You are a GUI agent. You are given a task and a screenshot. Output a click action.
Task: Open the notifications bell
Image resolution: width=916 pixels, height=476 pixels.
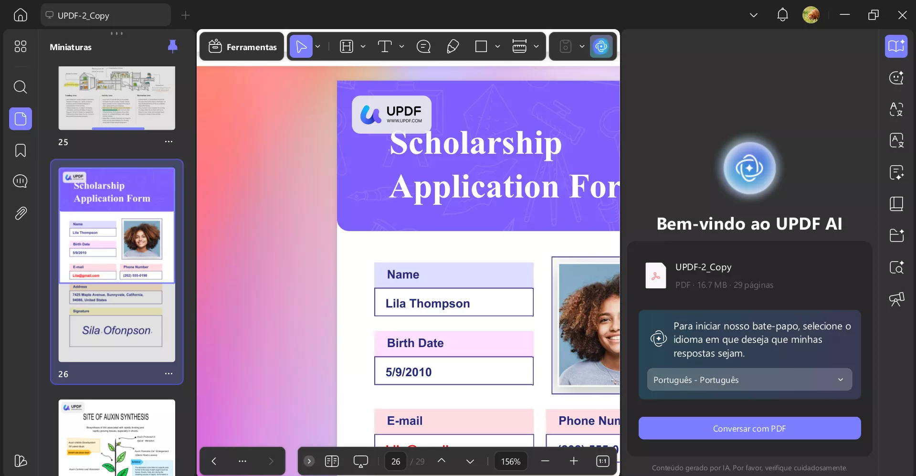(782, 15)
